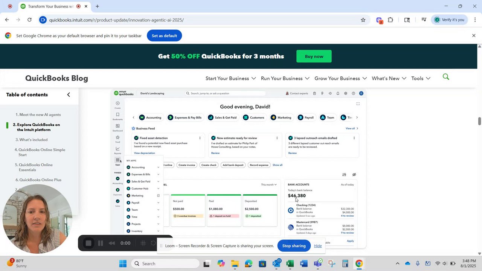
Task: Click the Apps grid icon in sidebar
Action: point(117,160)
